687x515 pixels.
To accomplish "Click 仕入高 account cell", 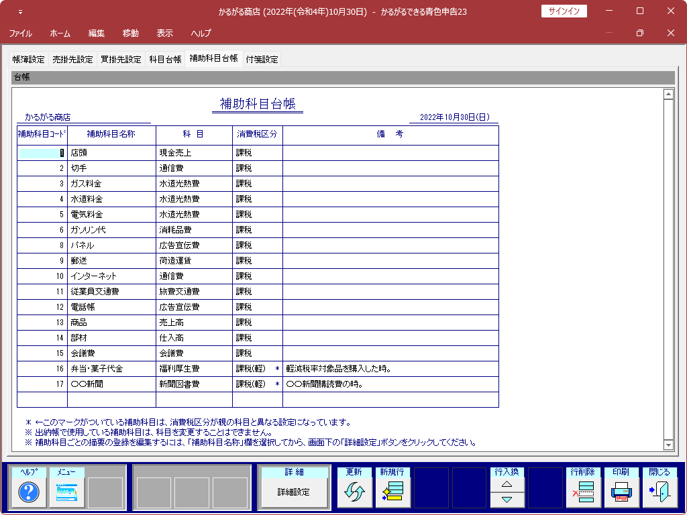I will click(194, 338).
